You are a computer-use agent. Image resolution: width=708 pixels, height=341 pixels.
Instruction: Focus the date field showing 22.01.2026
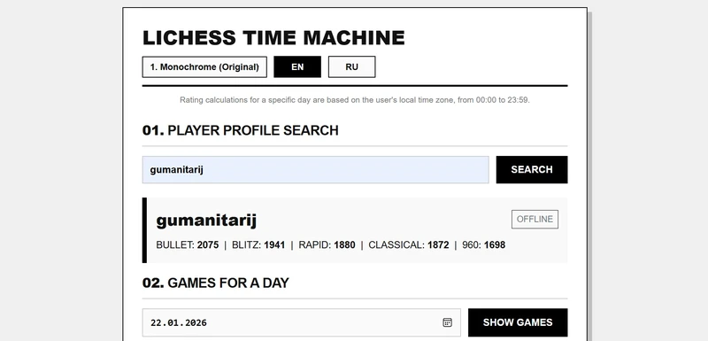(x=301, y=322)
